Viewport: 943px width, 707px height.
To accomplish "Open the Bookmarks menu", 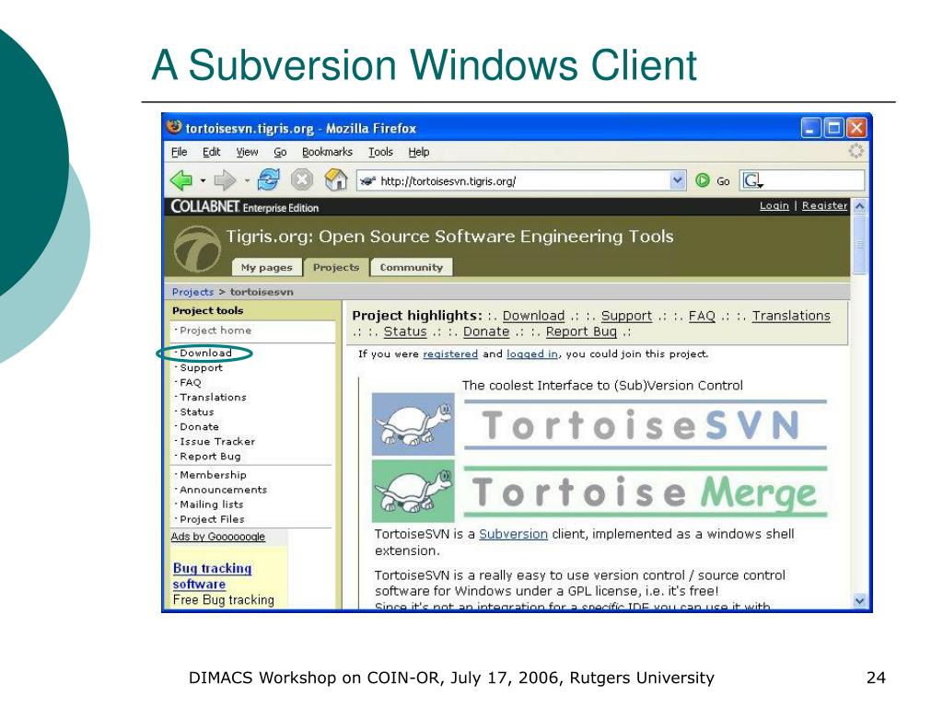I will click(327, 152).
